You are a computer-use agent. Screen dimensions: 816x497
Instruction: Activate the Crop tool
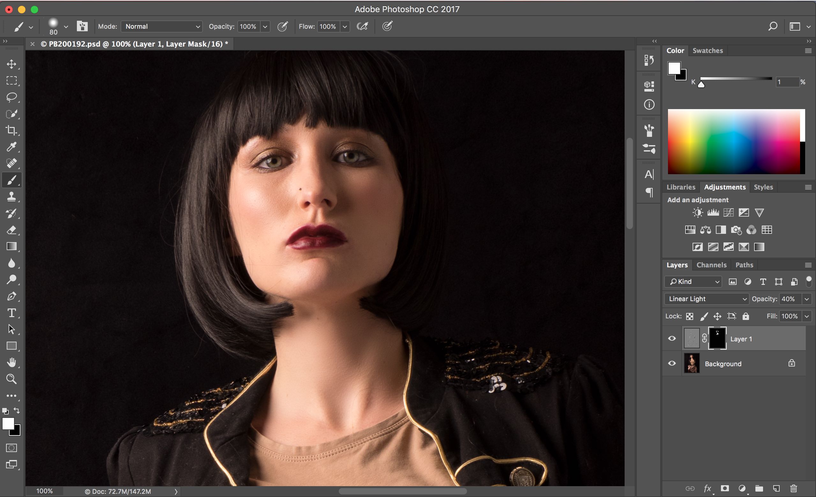(11, 130)
